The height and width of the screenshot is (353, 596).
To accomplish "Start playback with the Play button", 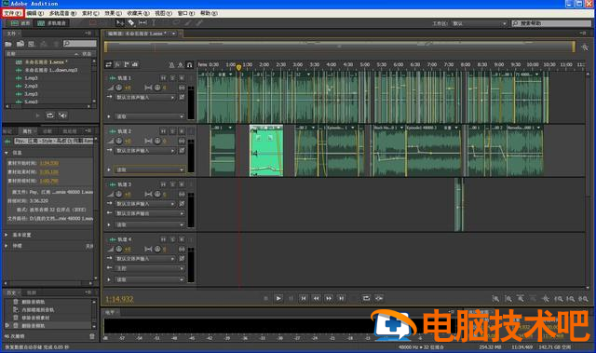I will point(278,299).
